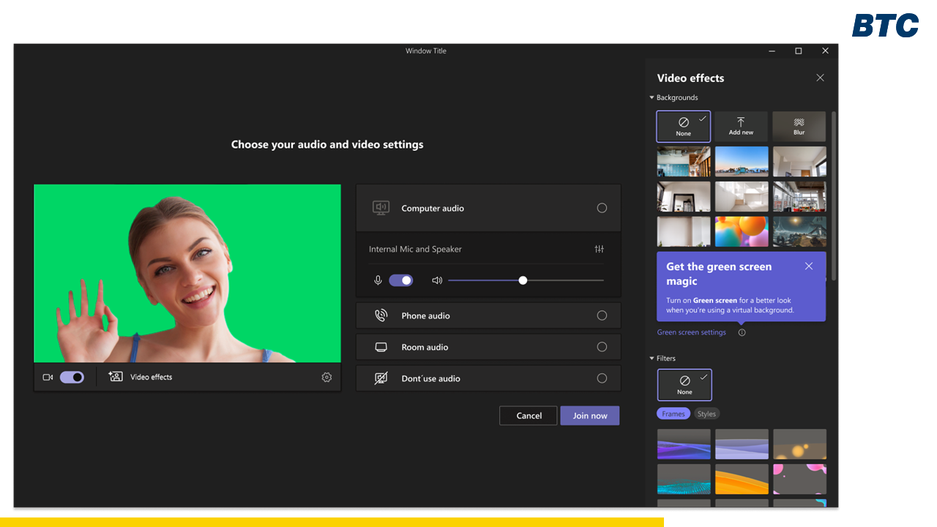This screenshot has width=937, height=527.
Task: Click the Phone audio icon
Action: 381,315
